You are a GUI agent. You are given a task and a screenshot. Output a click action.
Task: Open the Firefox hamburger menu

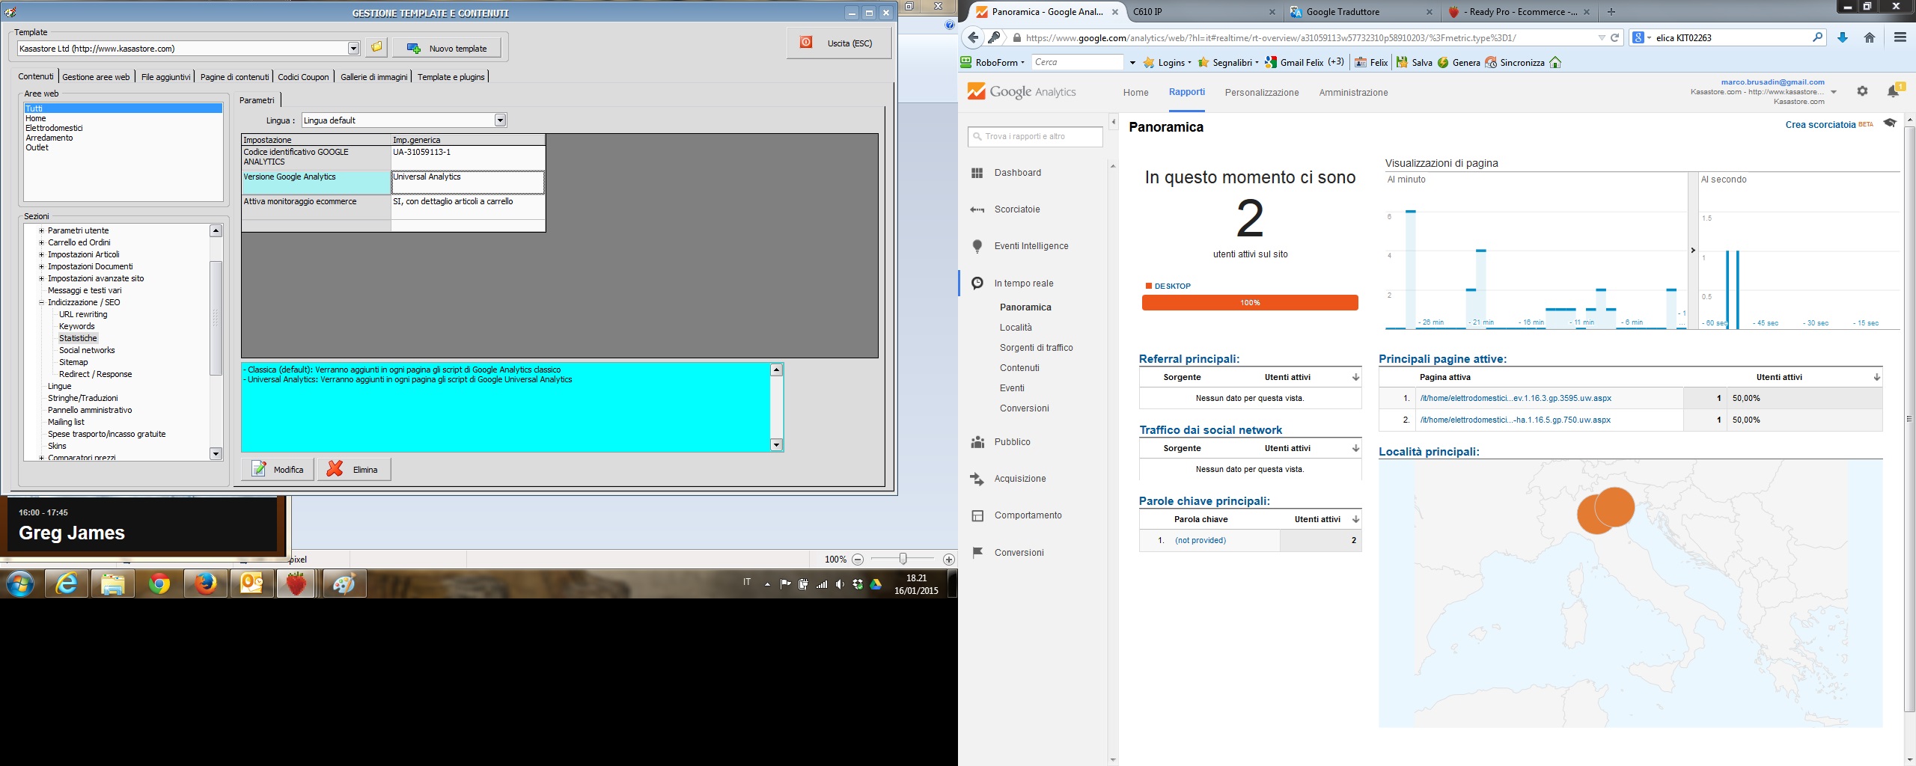pos(1900,37)
